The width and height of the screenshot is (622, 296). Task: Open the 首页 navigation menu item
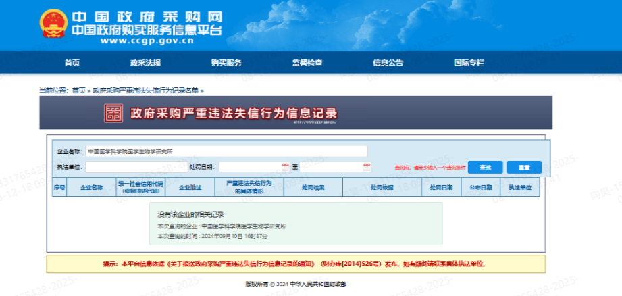(x=72, y=63)
